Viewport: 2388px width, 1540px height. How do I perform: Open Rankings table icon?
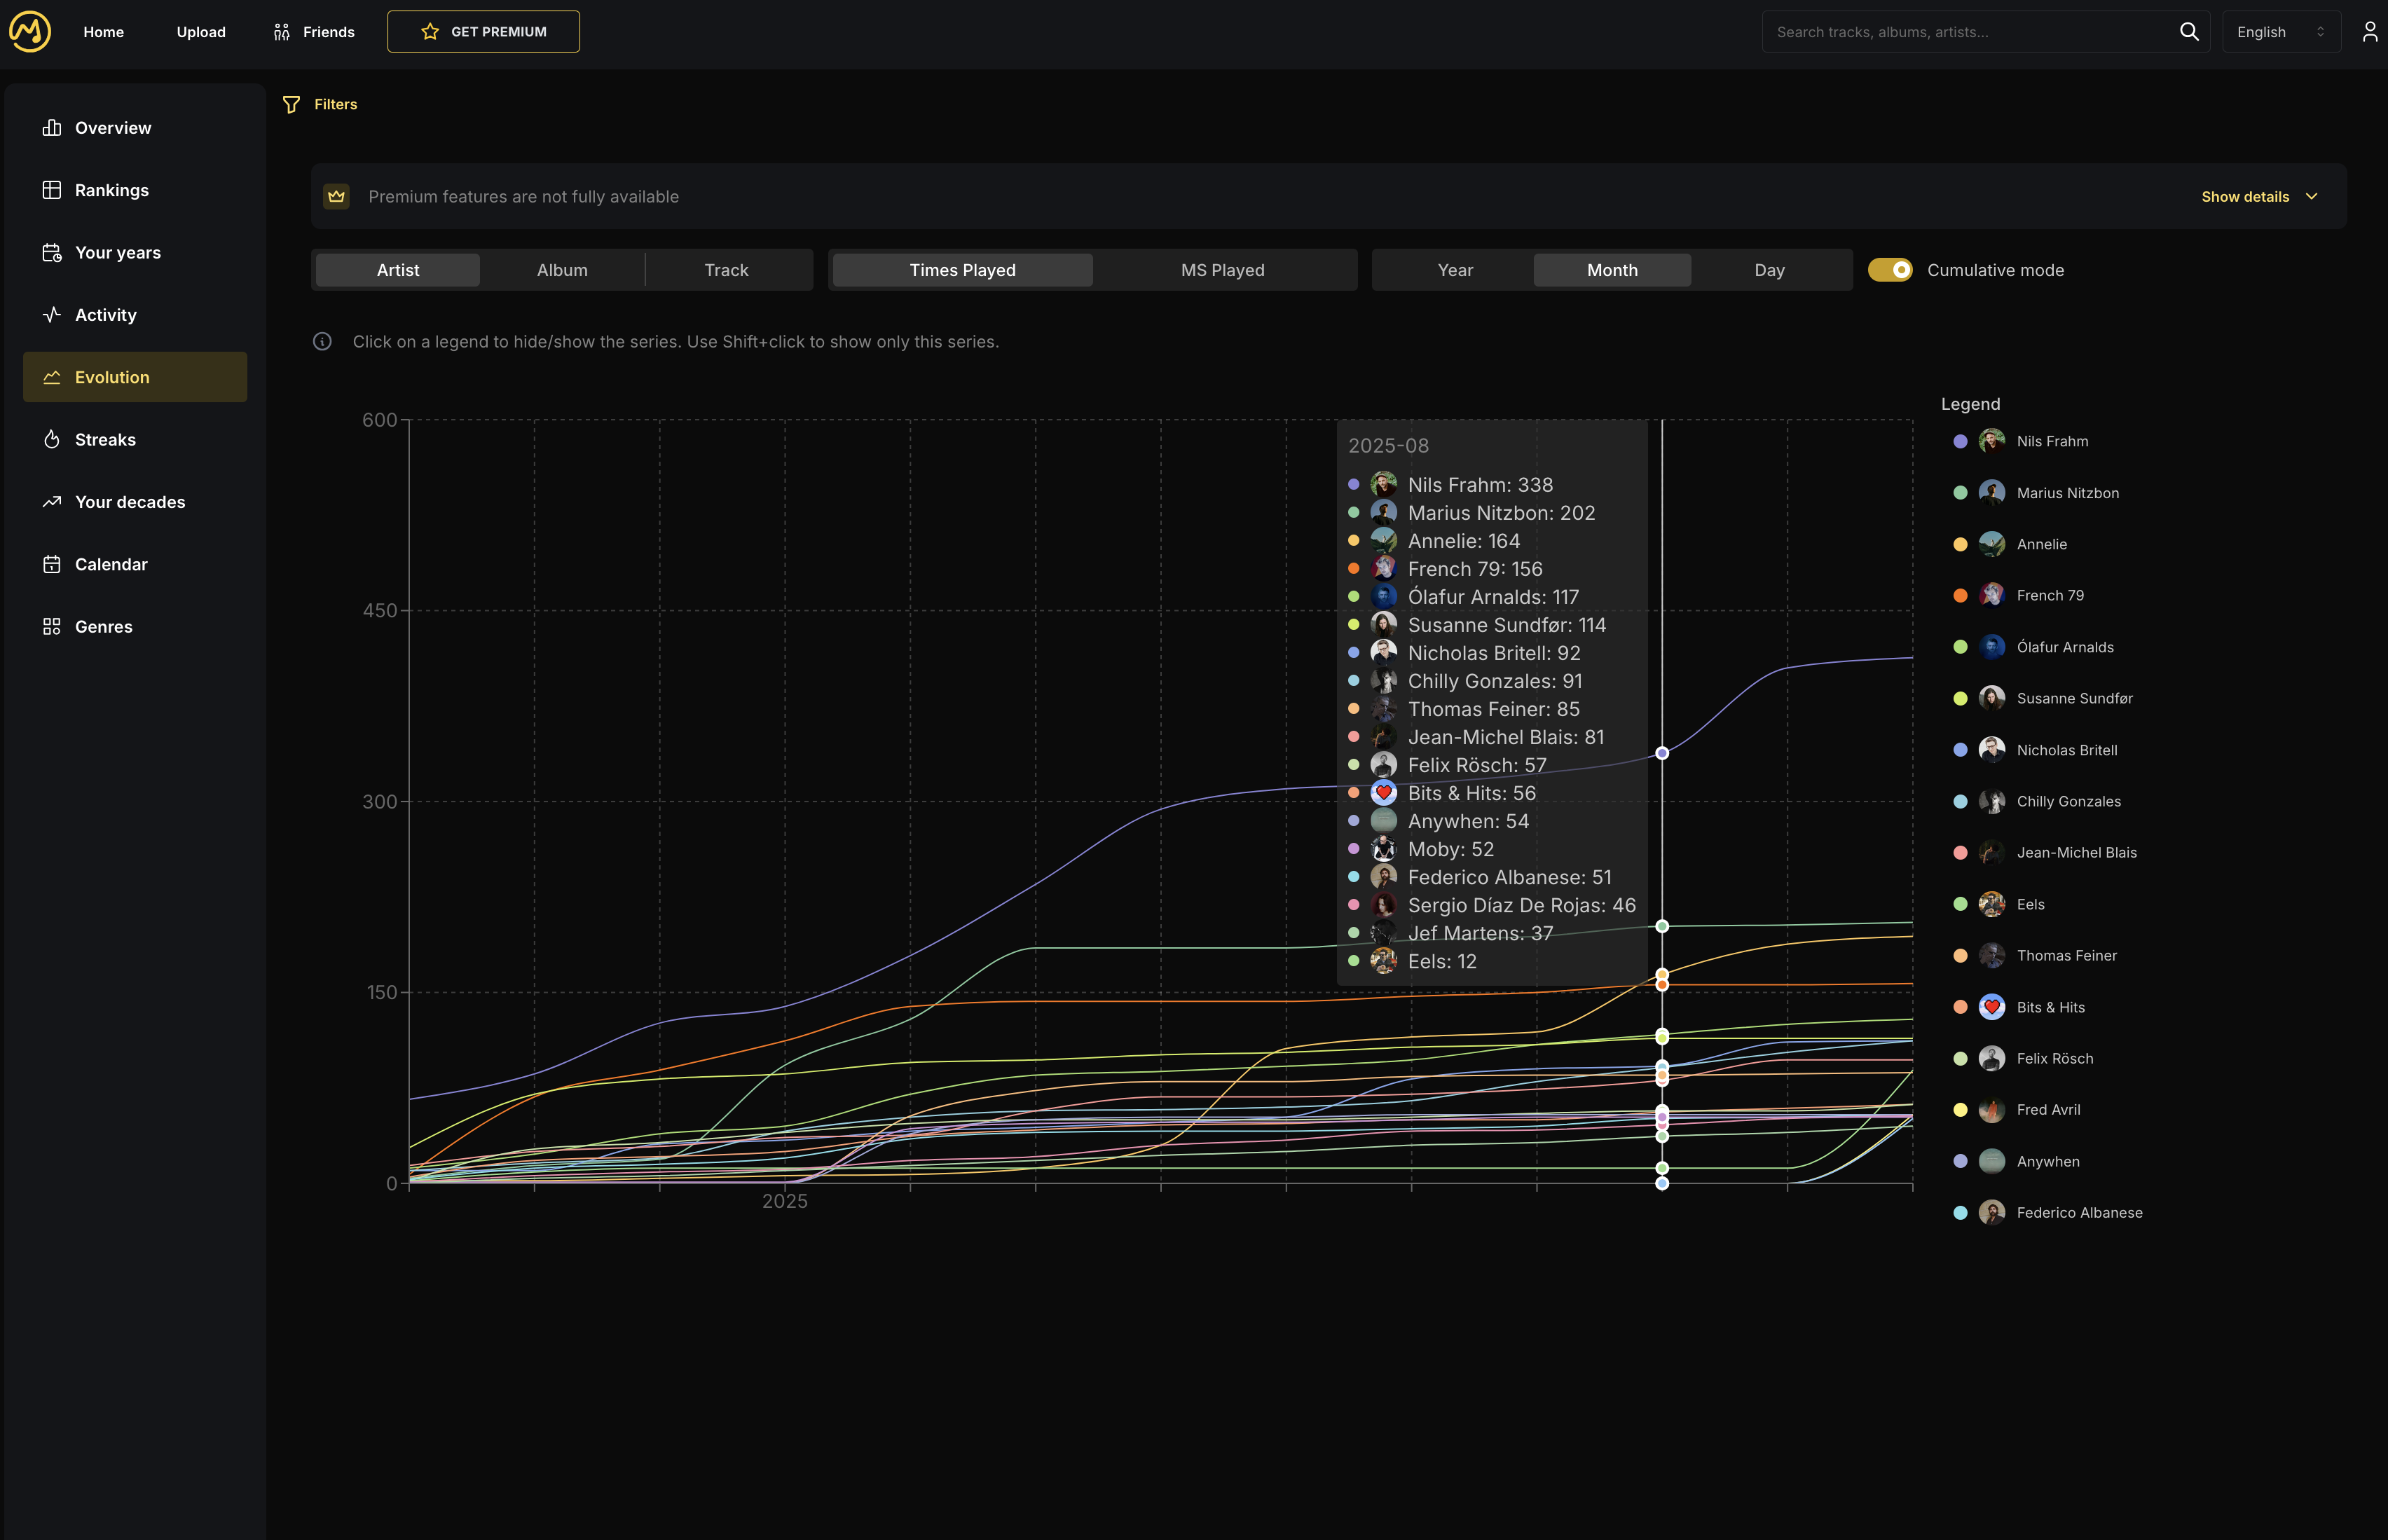tap(52, 190)
